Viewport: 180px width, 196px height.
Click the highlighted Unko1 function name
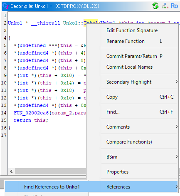[91, 23]
